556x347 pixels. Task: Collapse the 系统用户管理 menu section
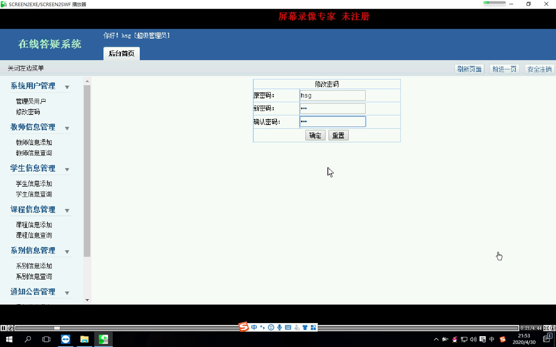67,87
